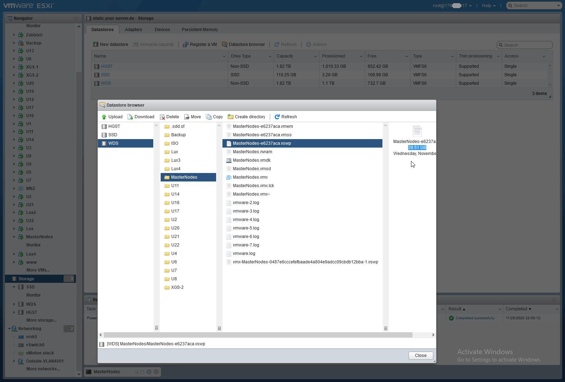Open the Help menu
The height and width of the screenshot is (382, 565).
tap(489, 6)
